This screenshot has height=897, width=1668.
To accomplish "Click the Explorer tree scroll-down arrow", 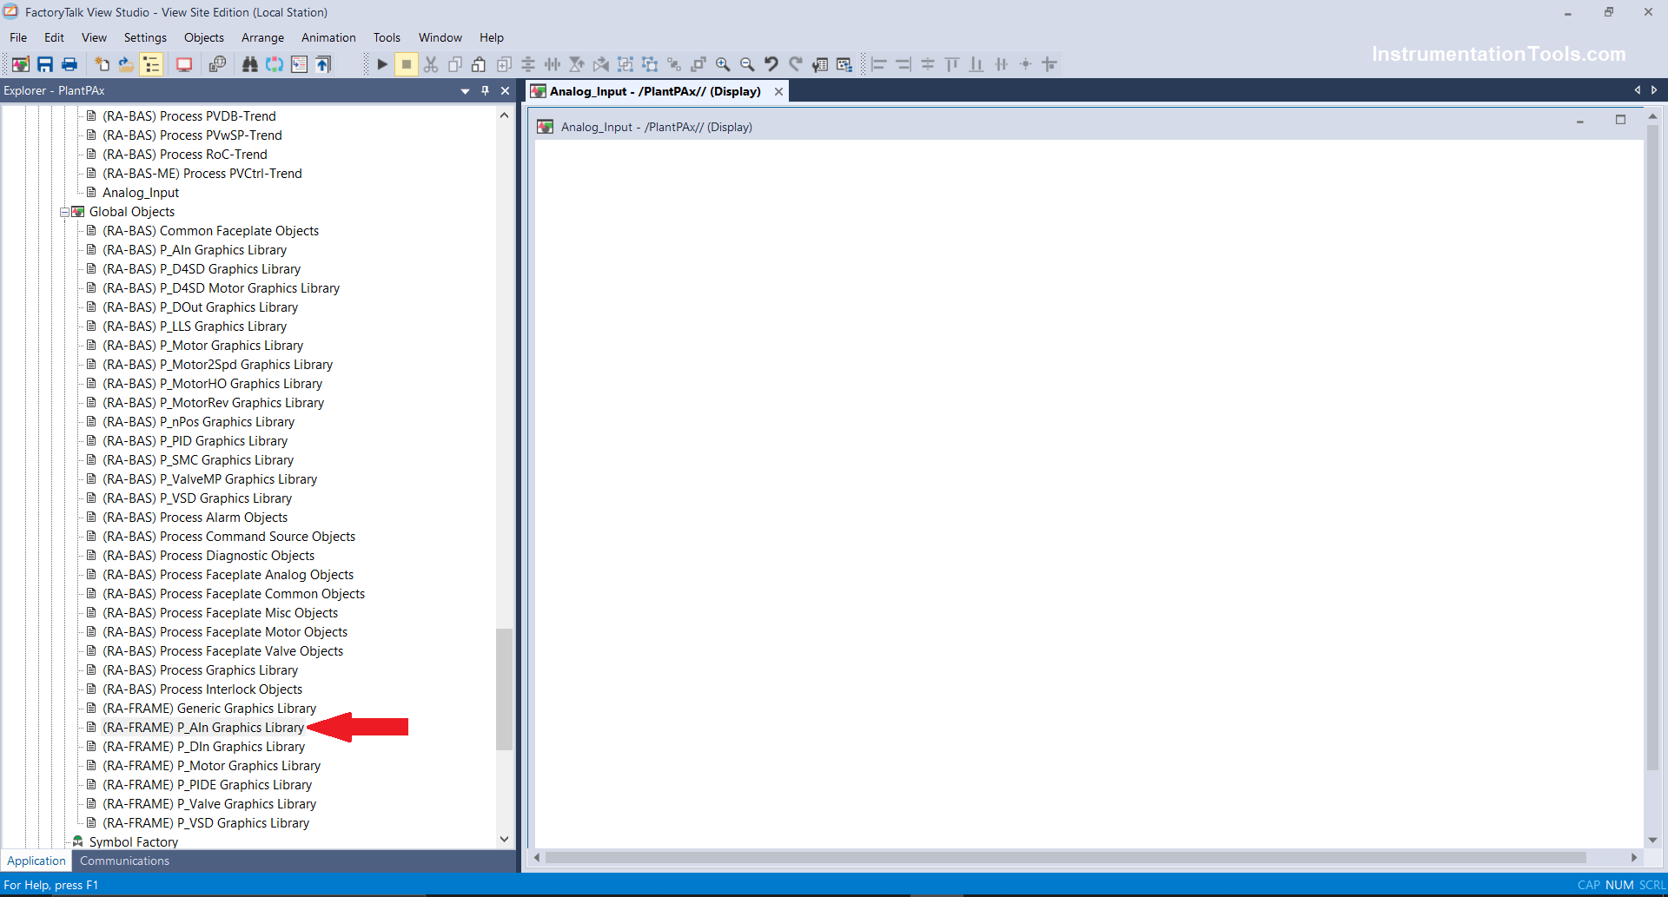I will pyautogui.click(x=504, y=839).
